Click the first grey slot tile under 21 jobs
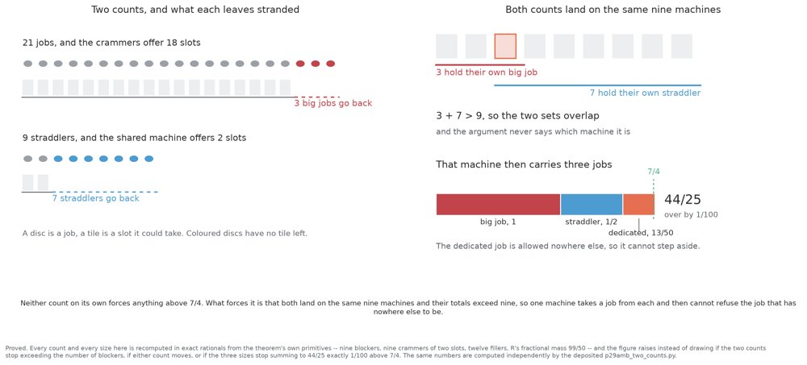807x365 pixels. (x=27, y=88)
